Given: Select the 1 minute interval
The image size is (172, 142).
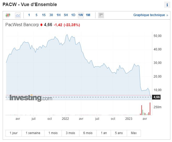Looking at the screenshot, I should 29,15.
